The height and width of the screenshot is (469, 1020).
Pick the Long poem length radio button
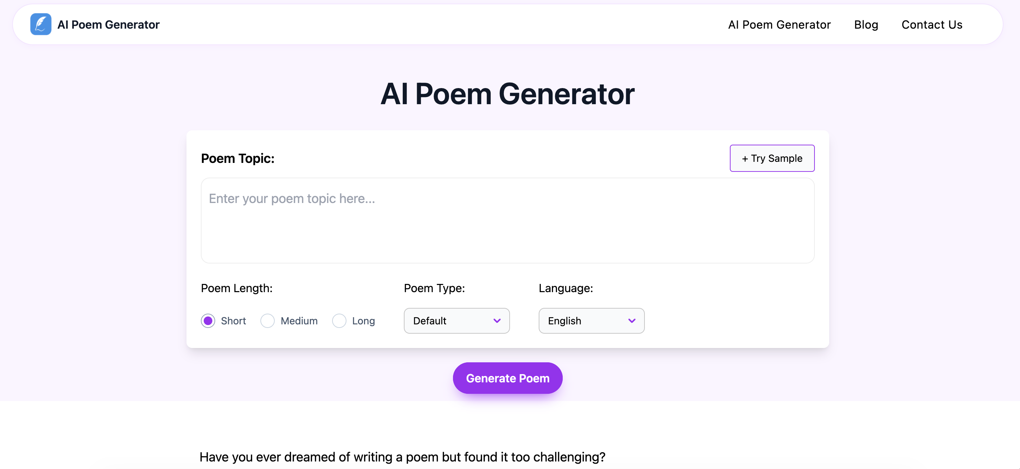coord(339,321)
